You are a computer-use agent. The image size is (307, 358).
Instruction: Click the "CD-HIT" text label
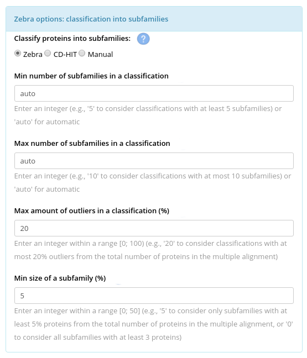[x=65, y=54]
